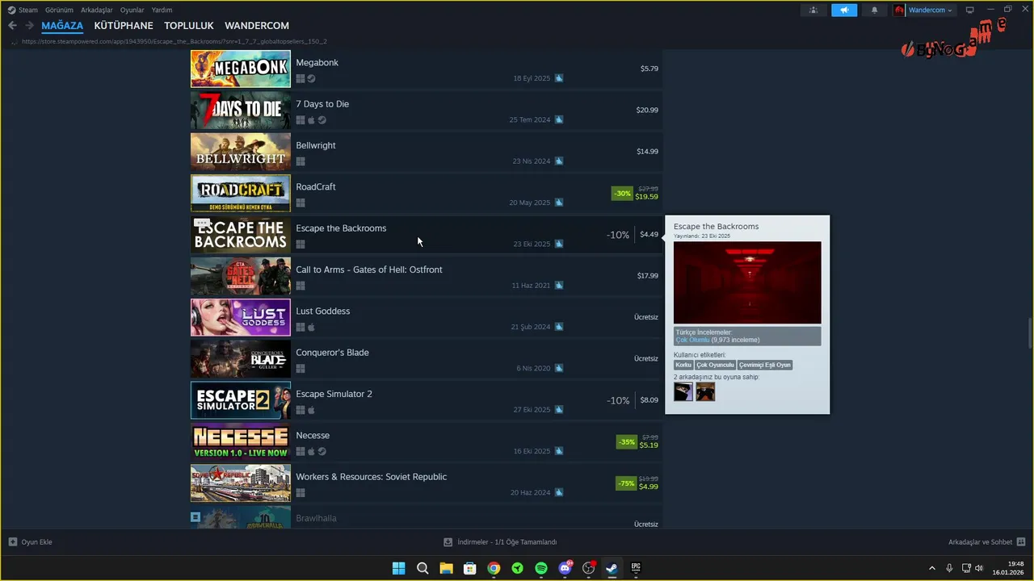This screenshot has width=1034, height=581.
Task: Click the Megabonk thumbnail
Action: [241, 69]
